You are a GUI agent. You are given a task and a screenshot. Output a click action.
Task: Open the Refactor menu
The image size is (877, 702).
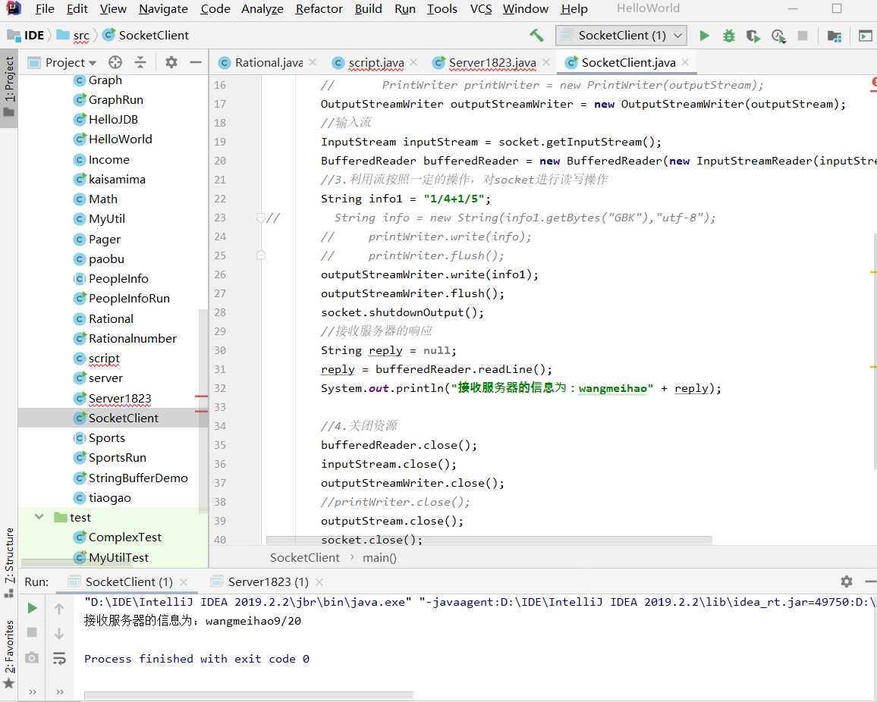(319, 9)
